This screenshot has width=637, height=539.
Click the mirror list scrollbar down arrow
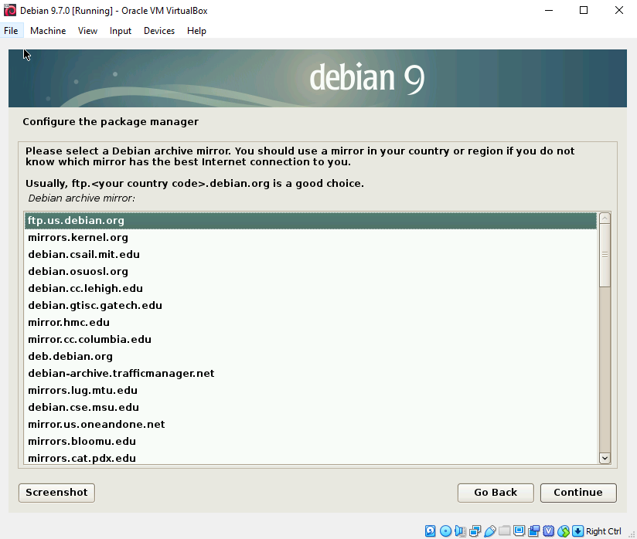pyautogui.click(x=605, y=458)
